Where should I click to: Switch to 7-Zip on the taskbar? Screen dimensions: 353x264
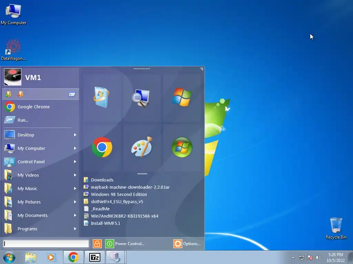click(x=94, y=257)
